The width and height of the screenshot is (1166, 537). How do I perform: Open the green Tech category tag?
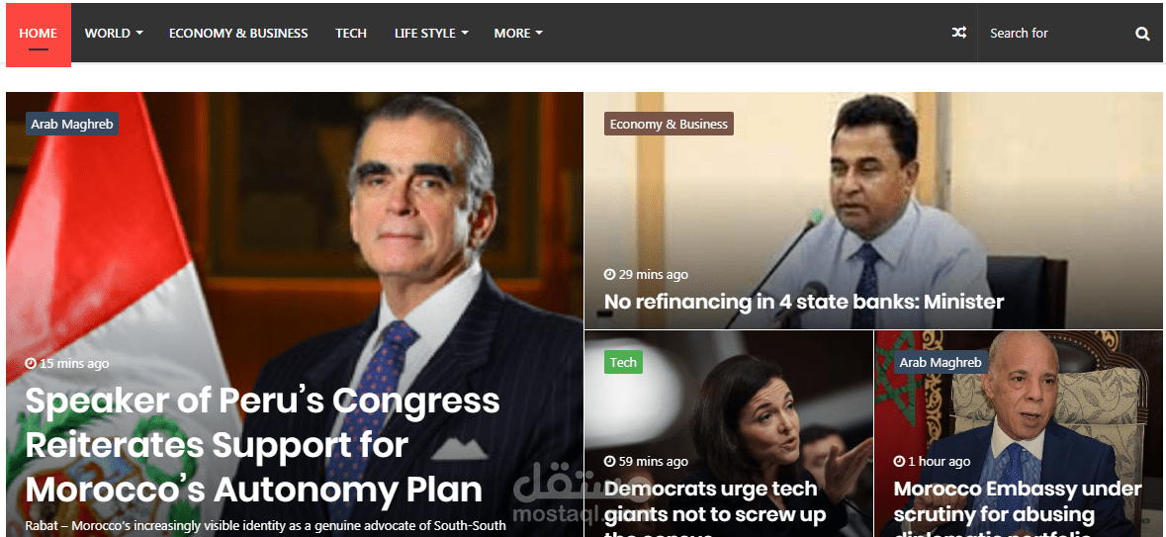[x=623, y=362]
